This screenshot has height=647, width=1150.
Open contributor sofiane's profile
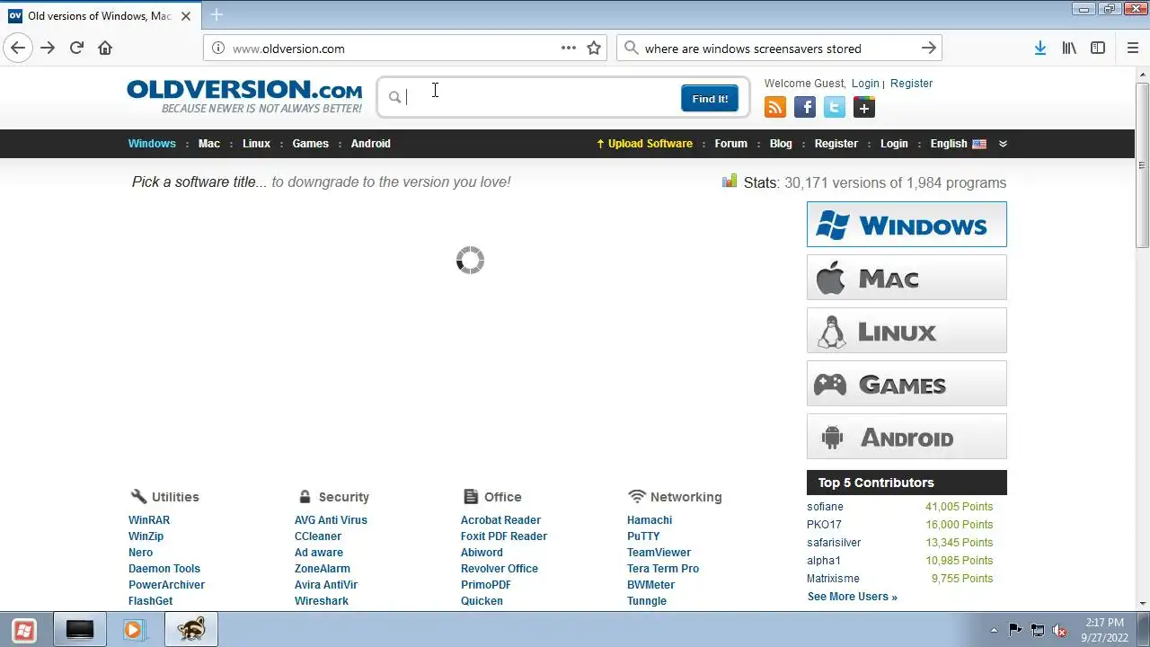(x=825, y=507)
